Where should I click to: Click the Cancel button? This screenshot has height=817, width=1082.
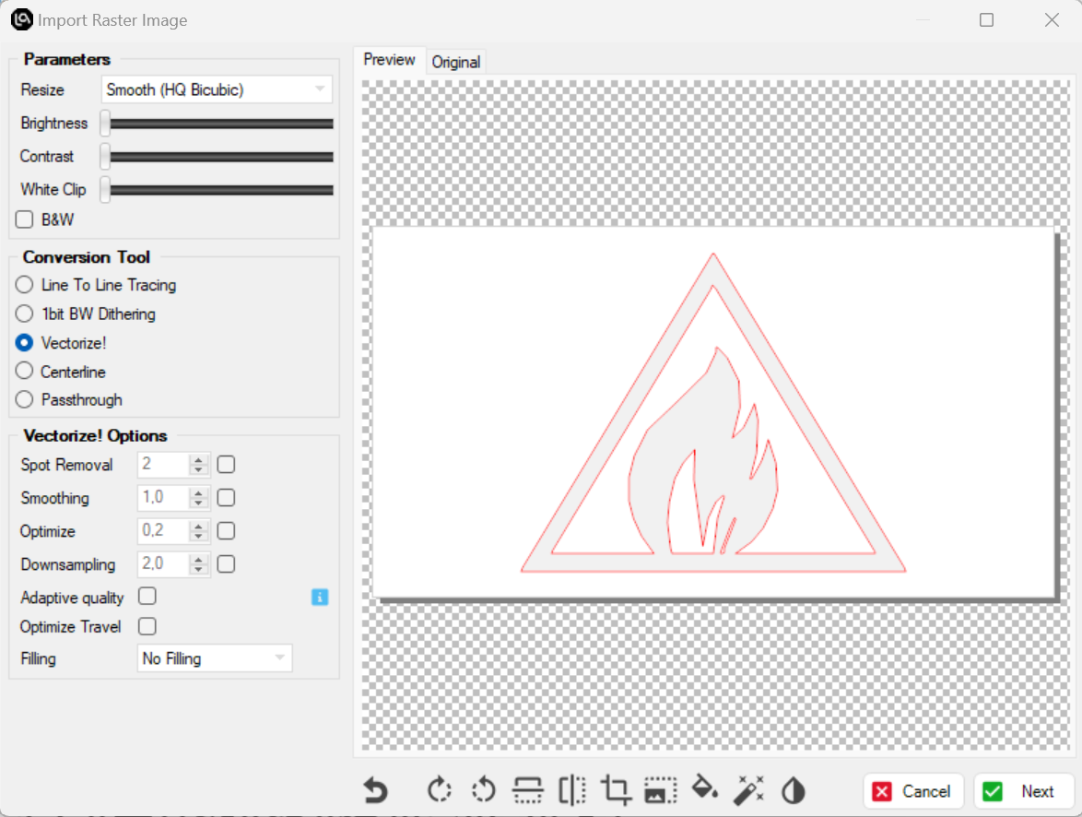(912, 791)
